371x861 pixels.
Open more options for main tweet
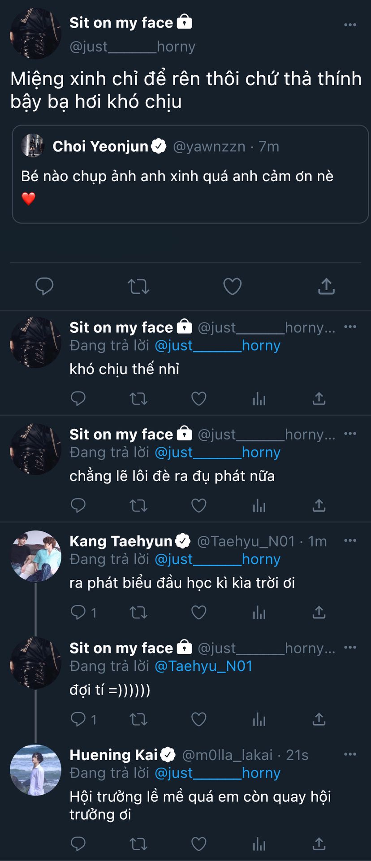coord(350,25)
